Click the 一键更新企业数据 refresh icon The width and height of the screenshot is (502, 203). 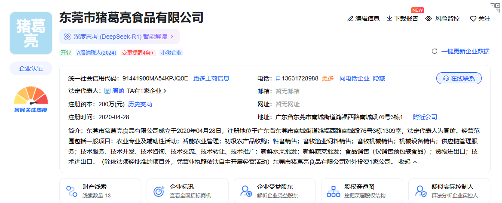[435, 51]
